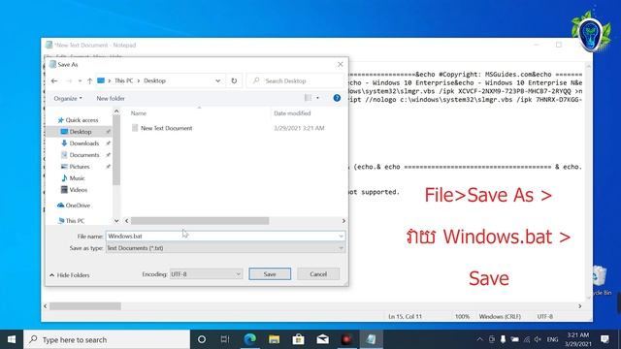The width and height of the screenshot is (621, 349).
Task: Click file list scroll right arrow
Action: pos(343,221)
